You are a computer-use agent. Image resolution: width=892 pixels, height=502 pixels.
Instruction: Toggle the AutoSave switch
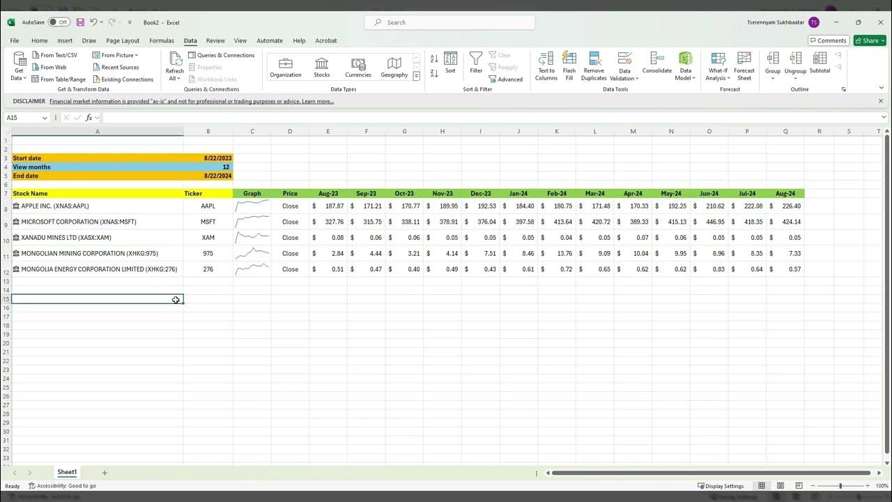[x=59, y=22]
